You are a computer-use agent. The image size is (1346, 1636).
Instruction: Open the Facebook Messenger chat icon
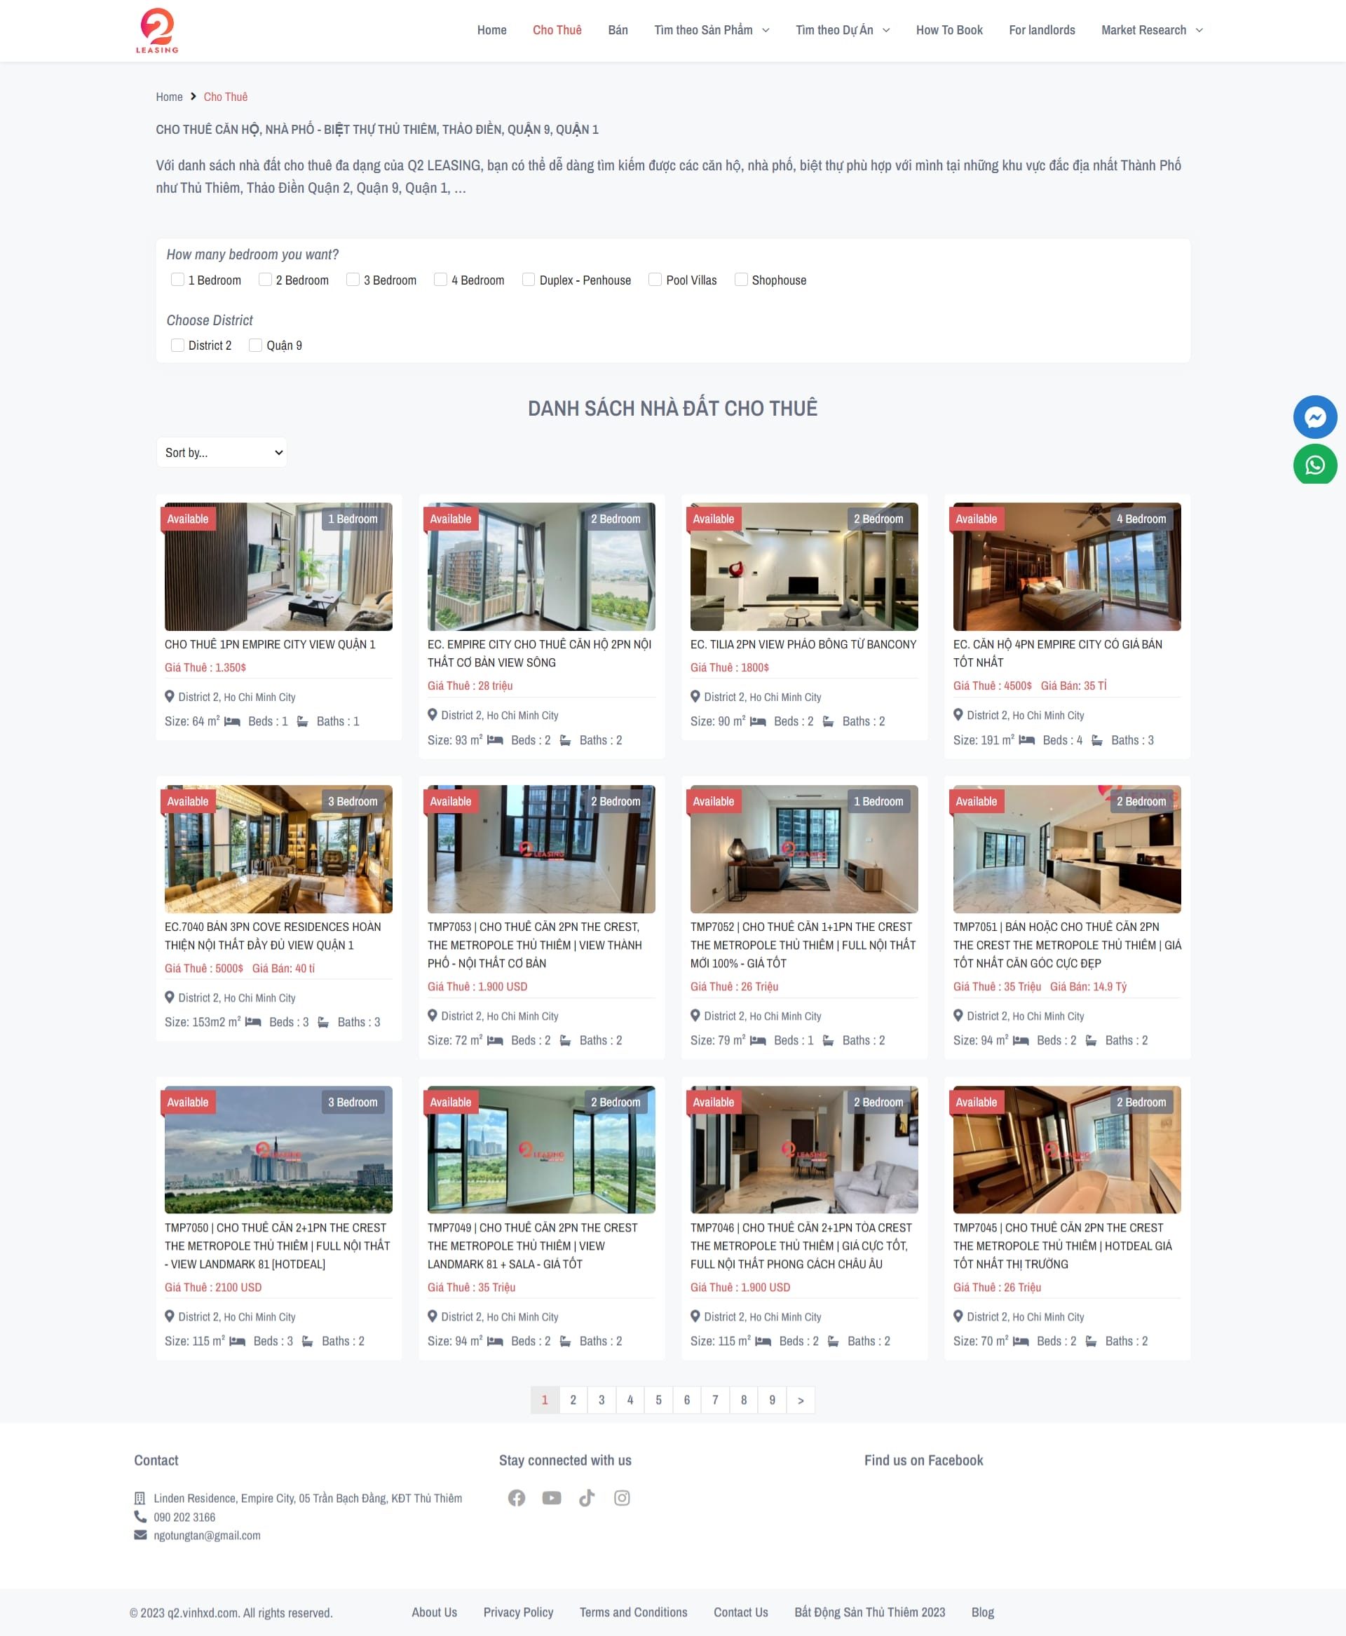pyautogui.click(x=1314, y=417)
